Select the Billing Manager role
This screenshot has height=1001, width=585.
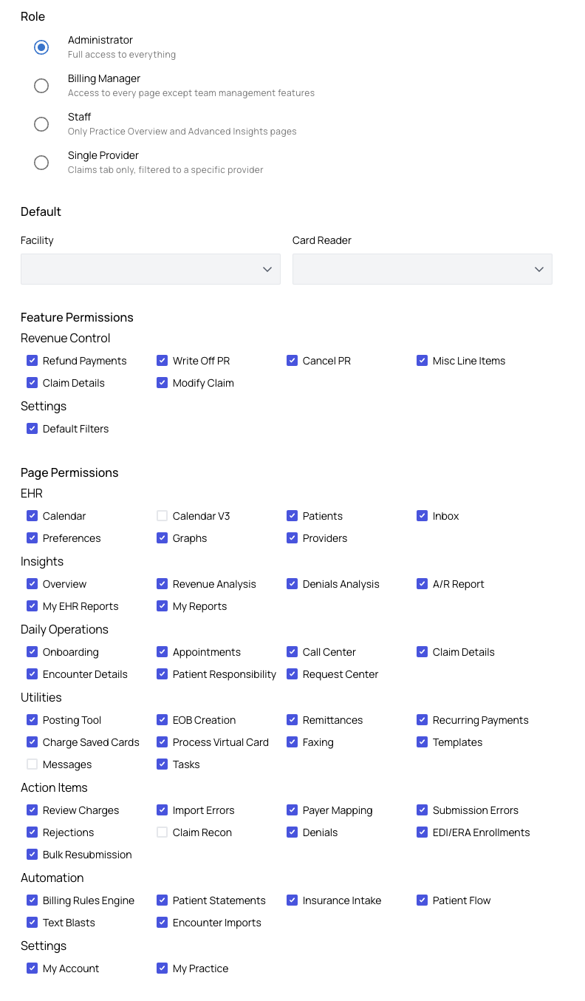pos(41,86)
